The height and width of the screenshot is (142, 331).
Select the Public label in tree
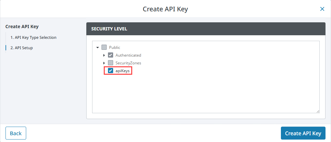[x=115, y=48]
